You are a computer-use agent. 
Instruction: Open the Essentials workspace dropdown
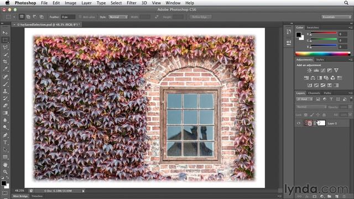336,17
